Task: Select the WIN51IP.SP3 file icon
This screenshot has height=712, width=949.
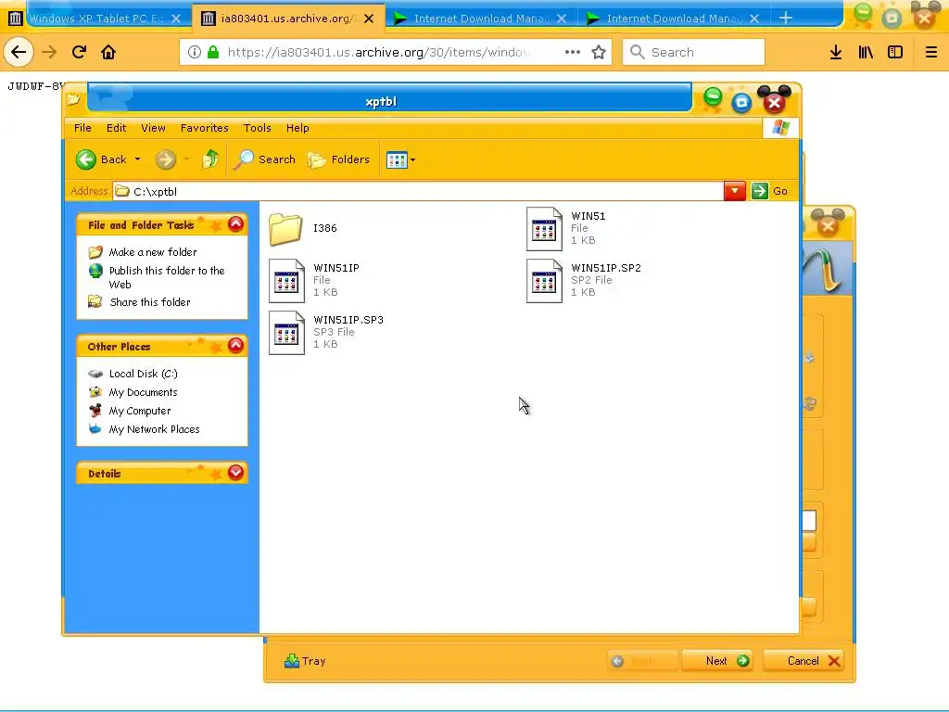Action: (x=286, y=333)
